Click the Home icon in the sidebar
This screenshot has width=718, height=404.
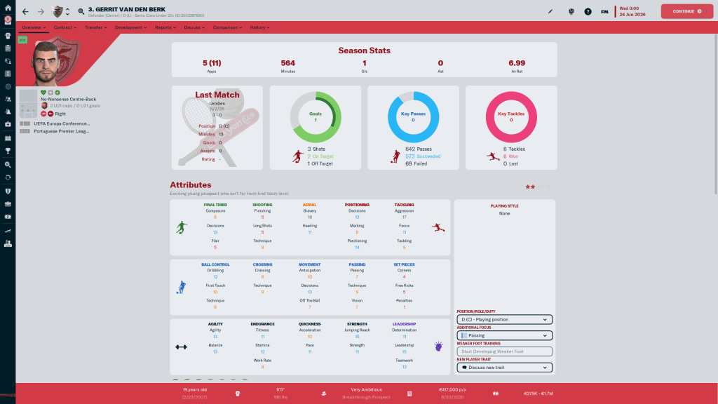[7, 11]
